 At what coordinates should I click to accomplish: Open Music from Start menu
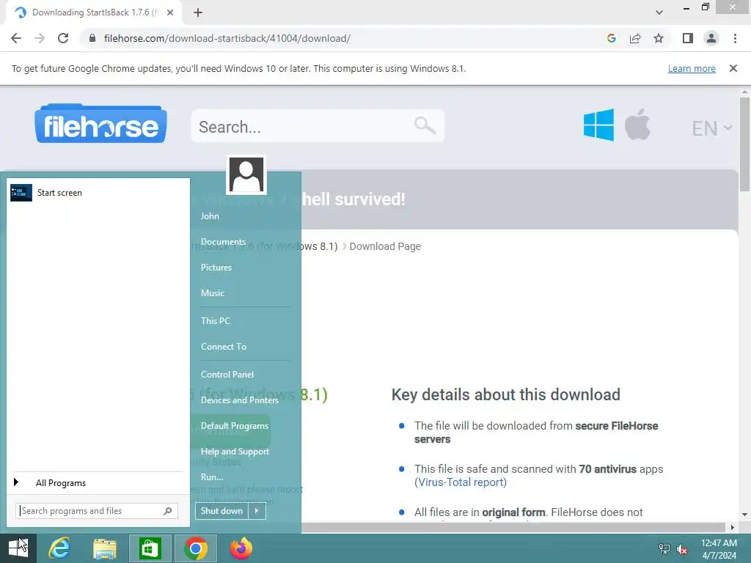(x=213, y=293)
